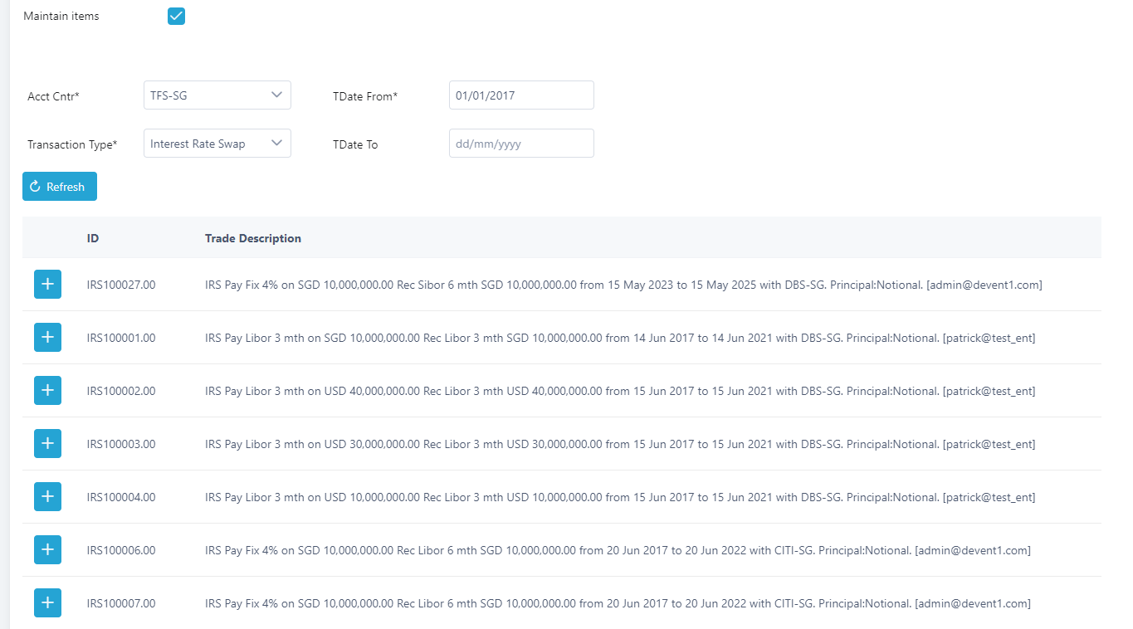This screenshot has height=629, width=1133.
Task: Select the IRS100027.00 ID cell
Action: click(x=121, y=285)
